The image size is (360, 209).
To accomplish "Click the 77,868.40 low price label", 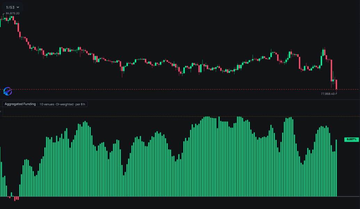I will 328,94.
